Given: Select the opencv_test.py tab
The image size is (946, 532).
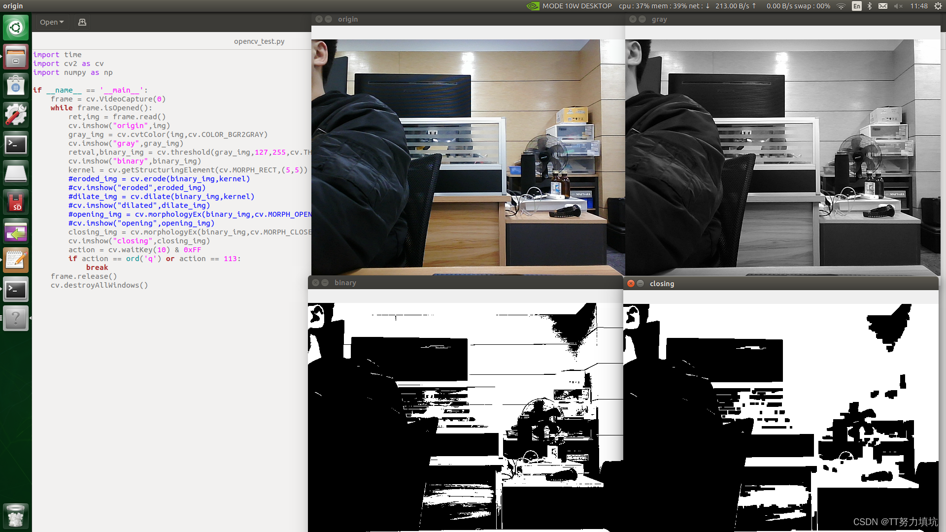Looking at the screenshot, I should [x=260, y=41].
